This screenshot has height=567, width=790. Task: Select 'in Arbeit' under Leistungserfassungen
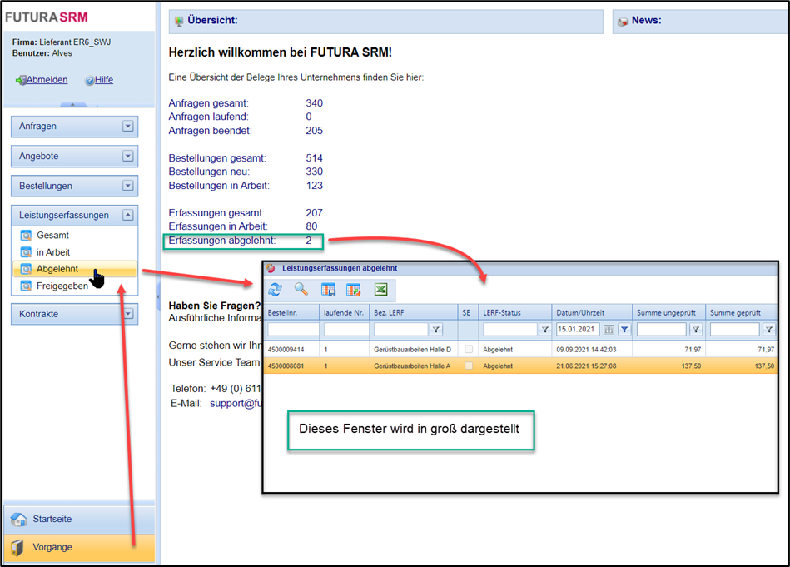[53, 252]
